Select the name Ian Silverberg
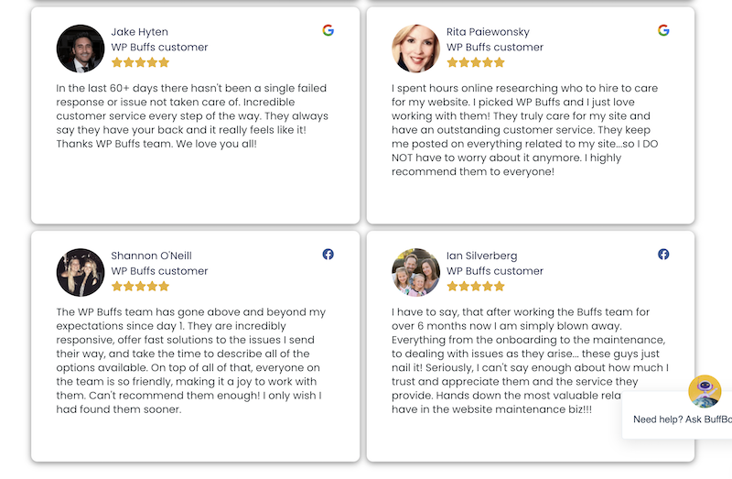The image size is (732, 479). [x=482, y=256]
